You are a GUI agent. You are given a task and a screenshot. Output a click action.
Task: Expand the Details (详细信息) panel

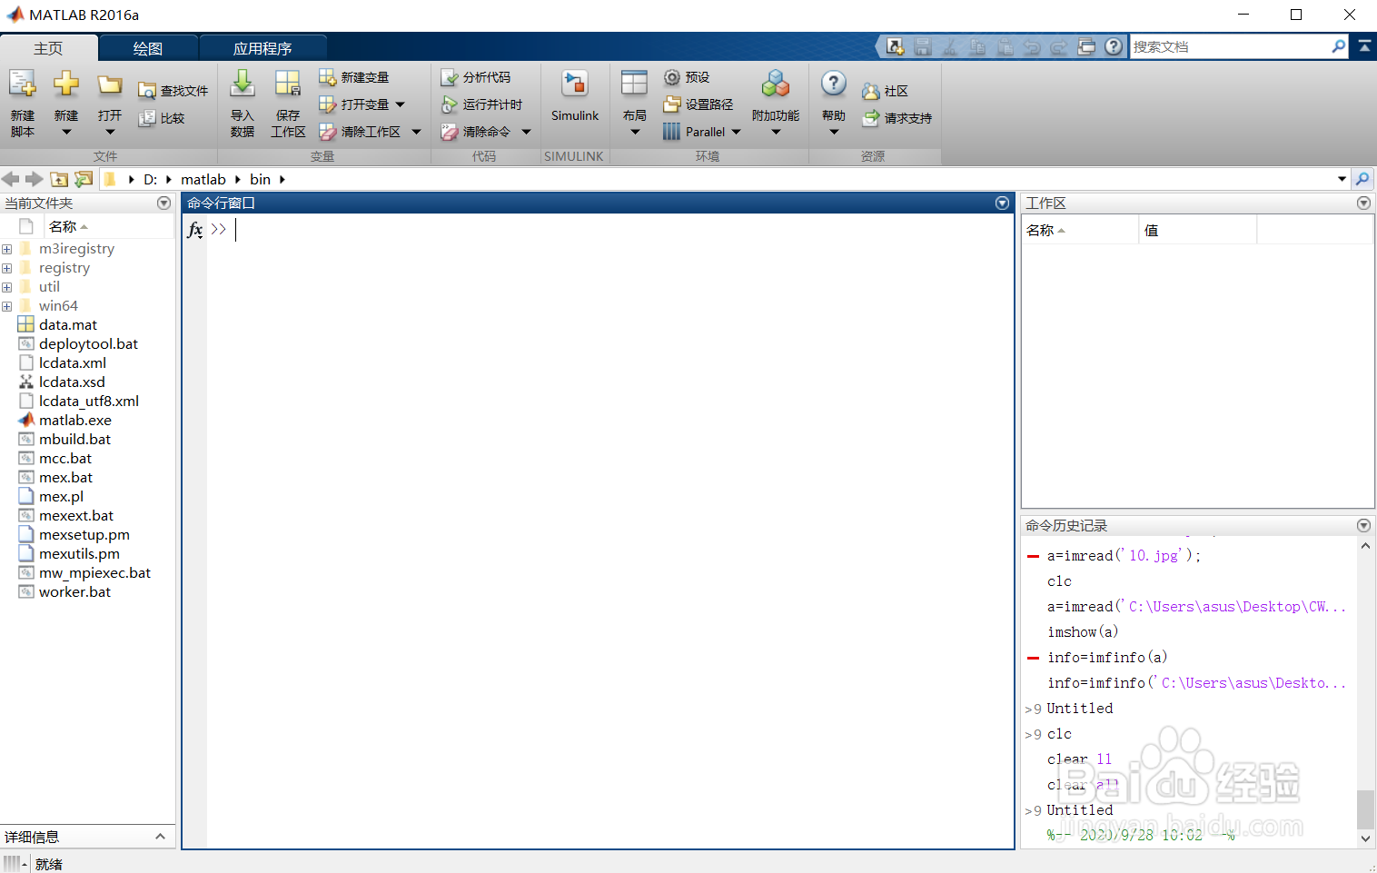point(160,837)
